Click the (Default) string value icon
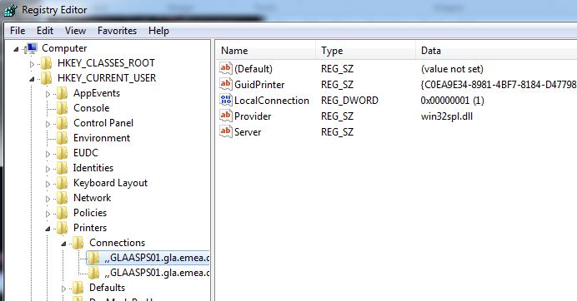The image size is (577, 301). pyautogui.click(x=226, y=68)
